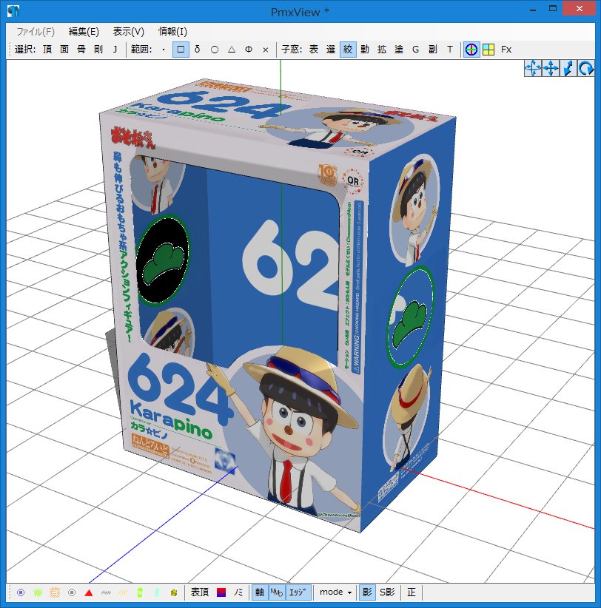Select rigid body mode 剛 in toolbar
Screen dimensions: 601x608
tap(98, 50)
